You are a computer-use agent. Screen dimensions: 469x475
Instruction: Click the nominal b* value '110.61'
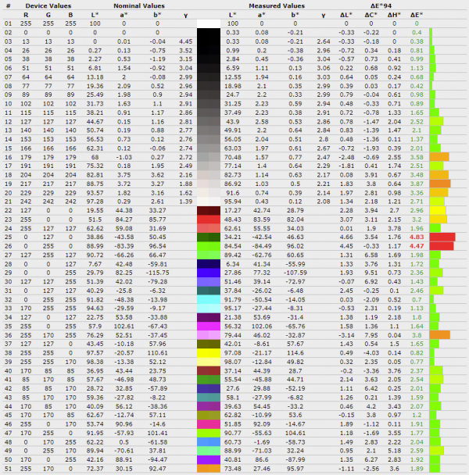click(x=157, y=353)
